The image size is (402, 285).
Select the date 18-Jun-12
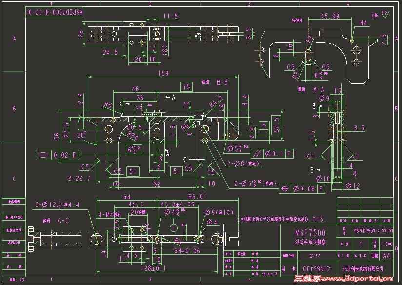(270, 274)
